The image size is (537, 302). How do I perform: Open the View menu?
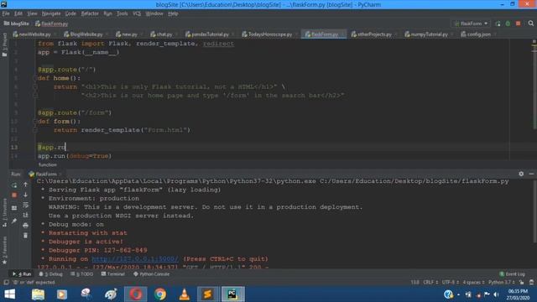point(32,13)
